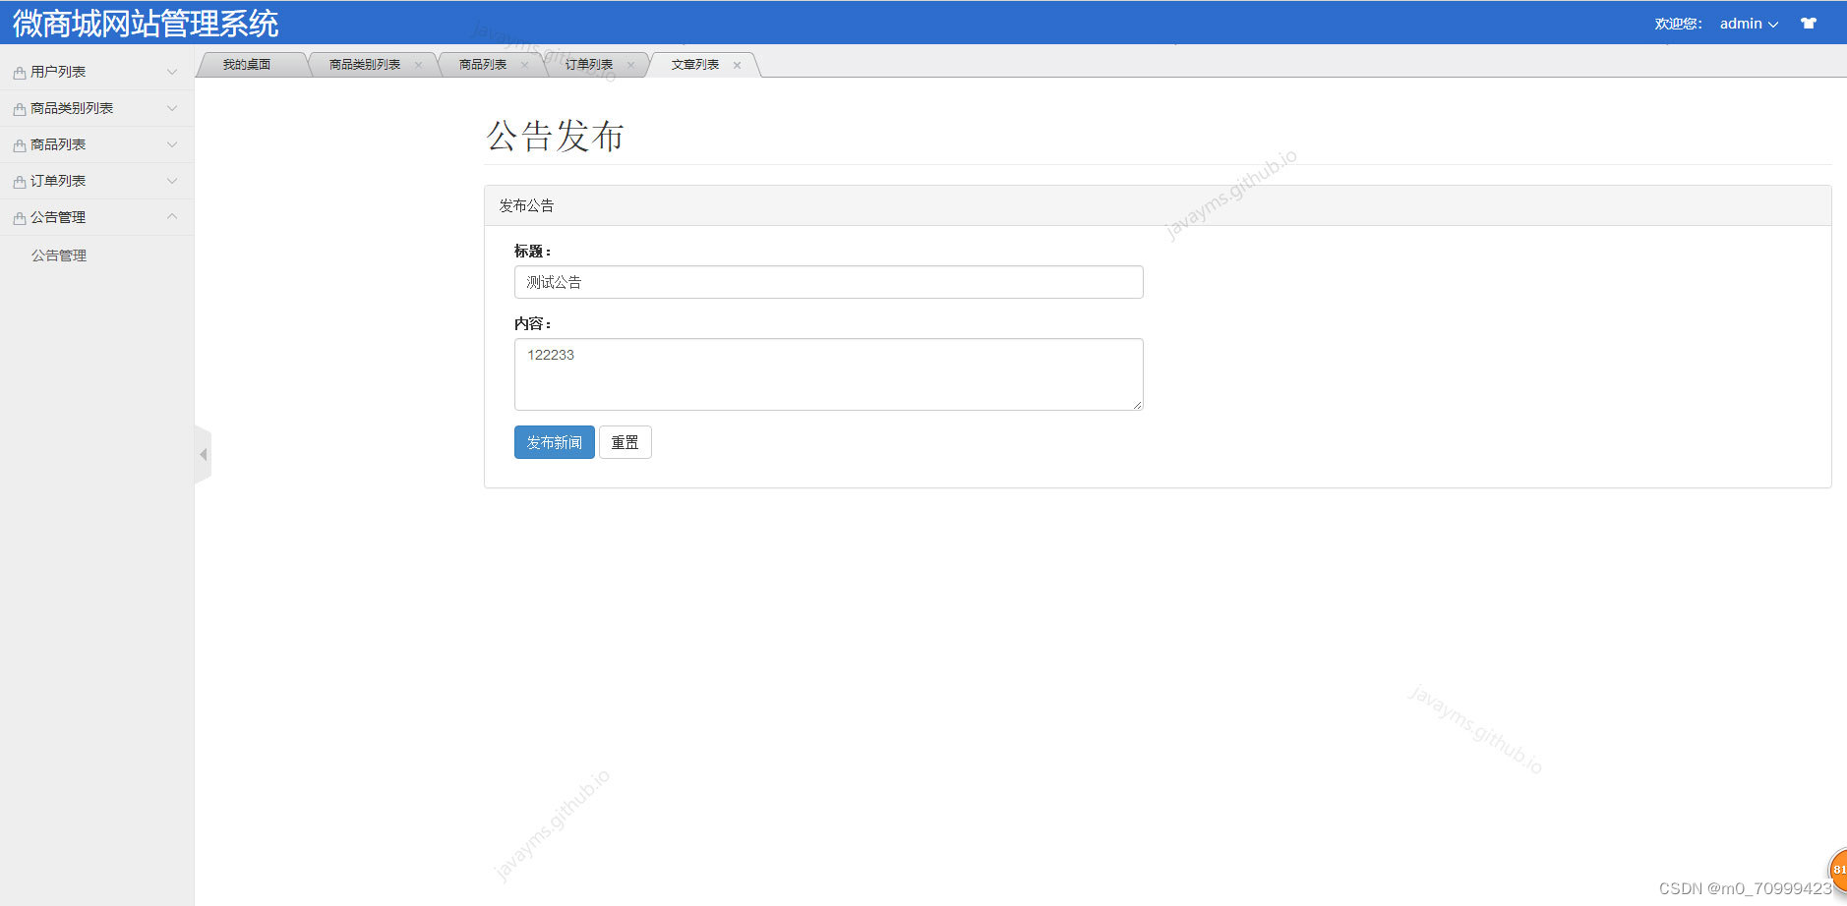
Task: Click the 重置 reset button
Action: 626,441
